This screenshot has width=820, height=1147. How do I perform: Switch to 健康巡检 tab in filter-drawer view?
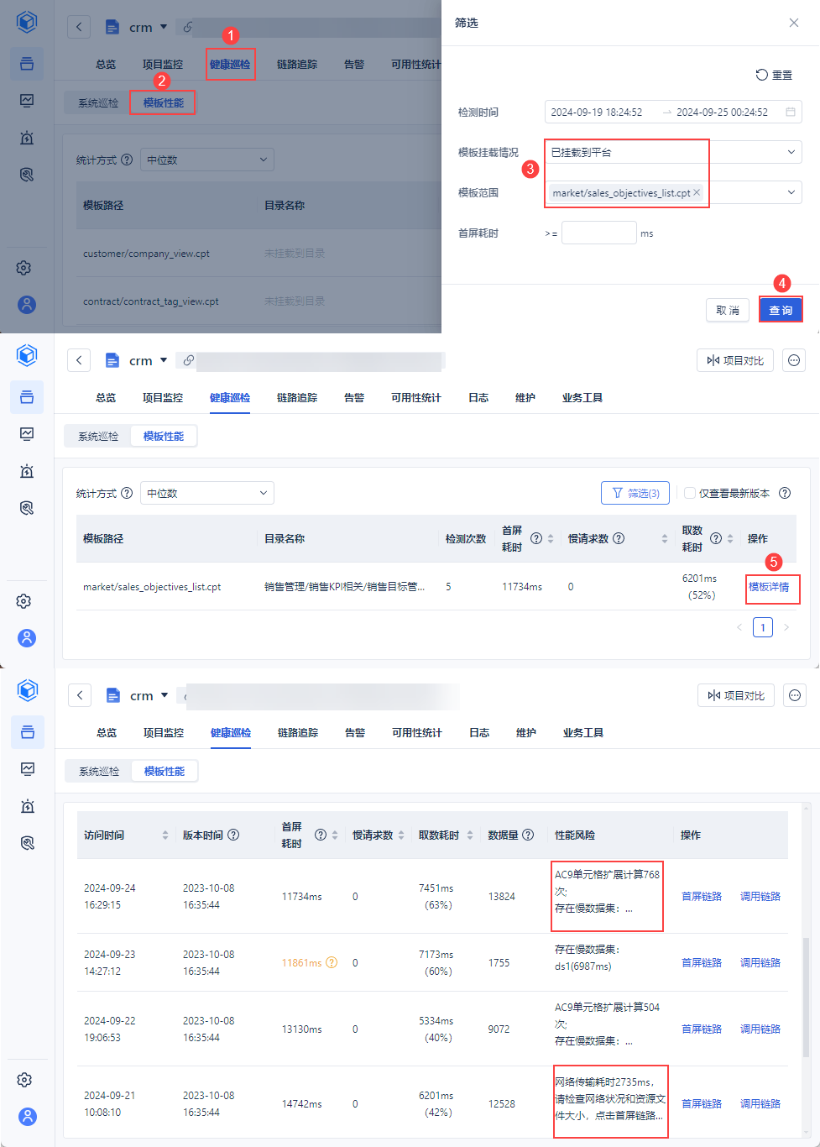click(x=230, y=64)
